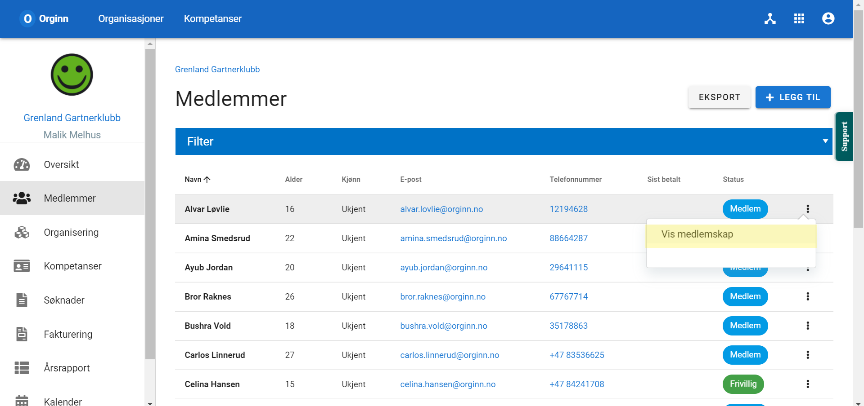Open options menu for Bushra Vold row
This screenshot has height=406, width=864.
[x=808, y=326]
